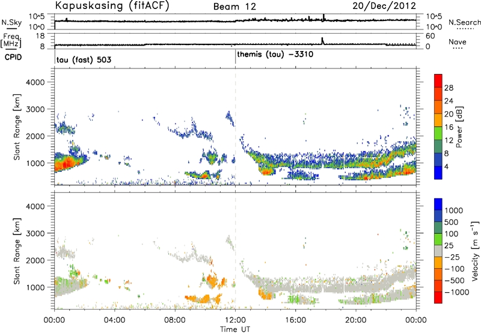481x333 pixels.
Task: Click the date 20/Dec/2012
Action: (384, 6)
